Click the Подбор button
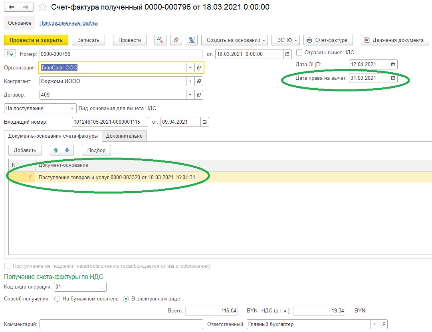432x332 pixels. [x=96, y=150]
